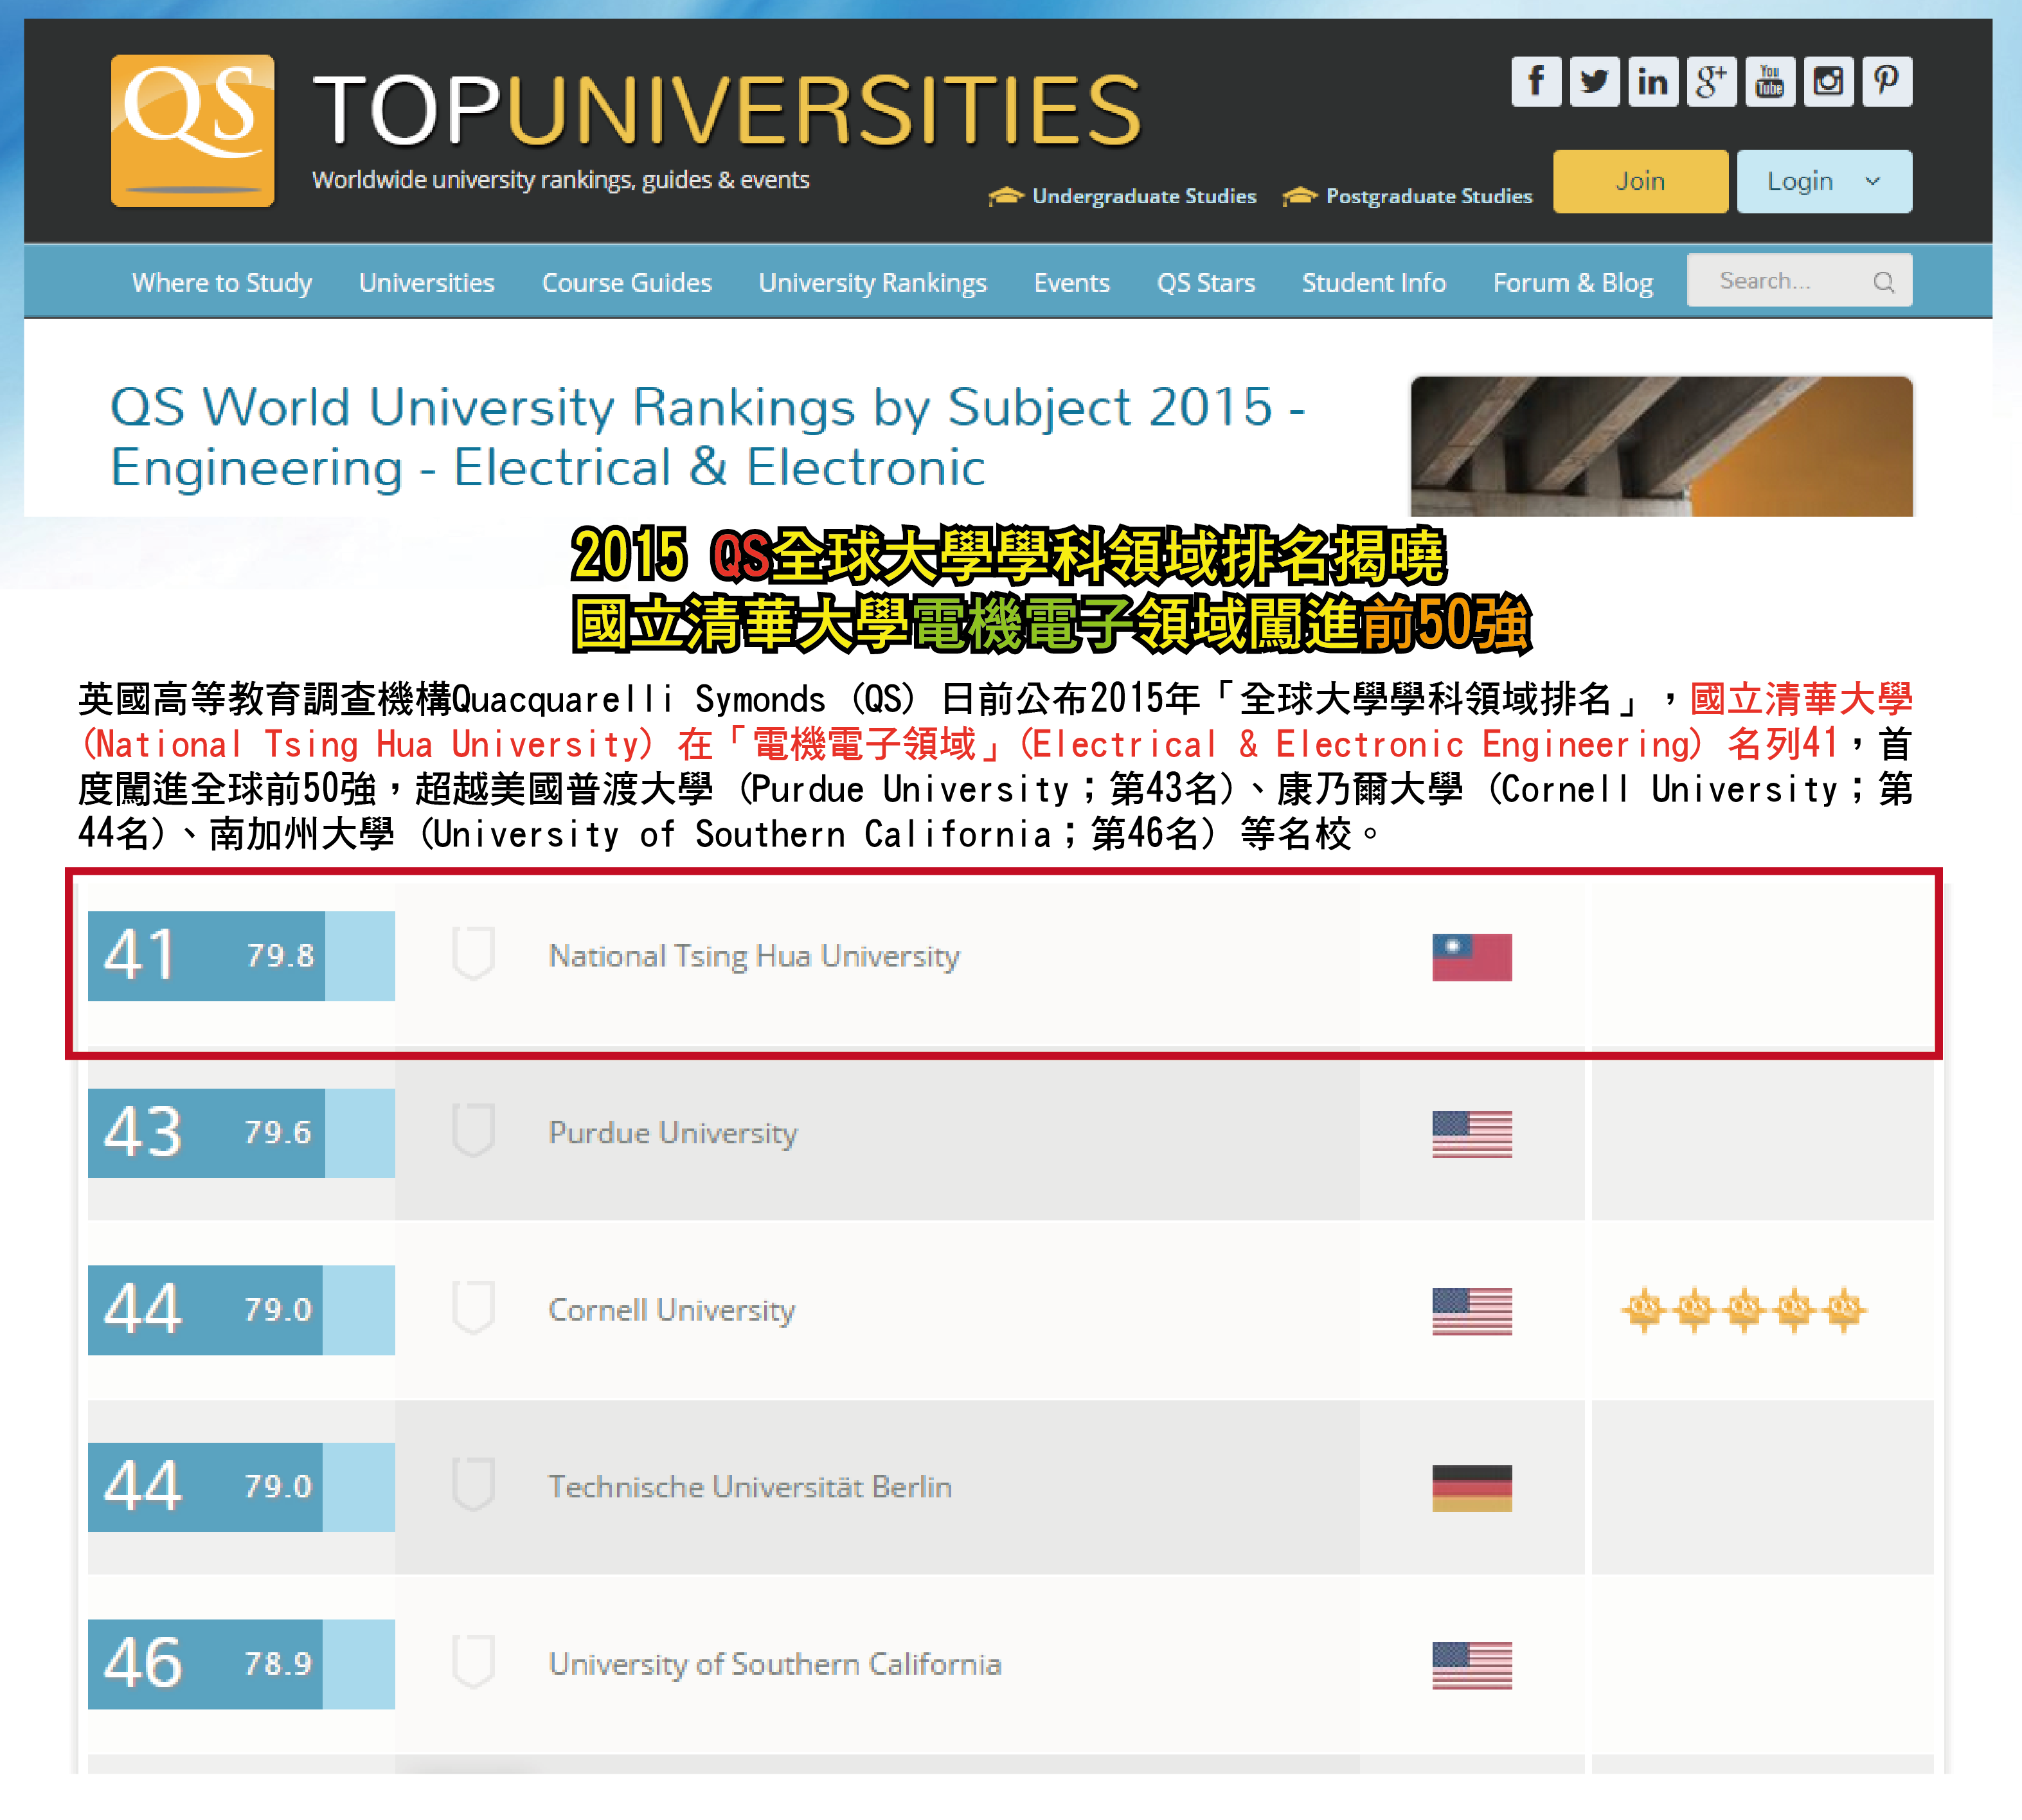Click the TU Berlin rank 44 score bar

click(241, 1487)
